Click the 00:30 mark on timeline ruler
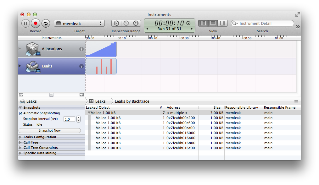This screenshot has width=319, height=185. [184, 38]
